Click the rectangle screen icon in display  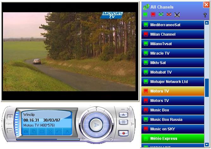point(42,132)
